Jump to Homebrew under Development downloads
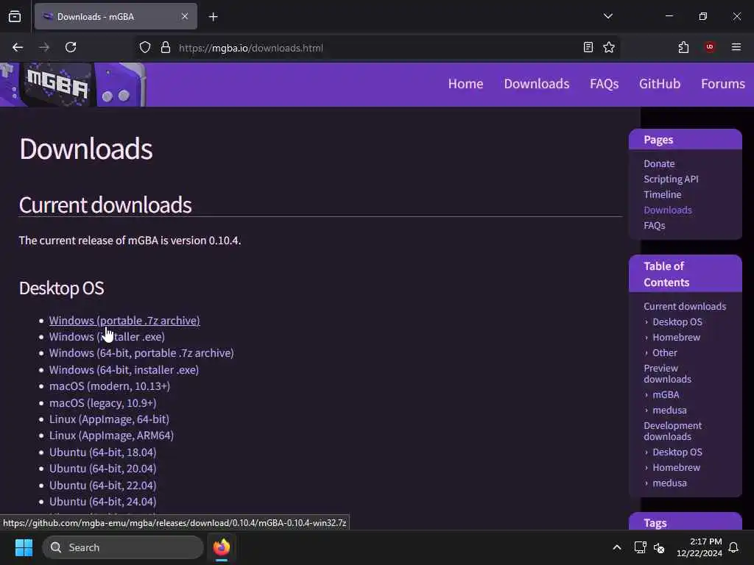The width and height of the screenshot is (754, 565). (x=676, y=467)
